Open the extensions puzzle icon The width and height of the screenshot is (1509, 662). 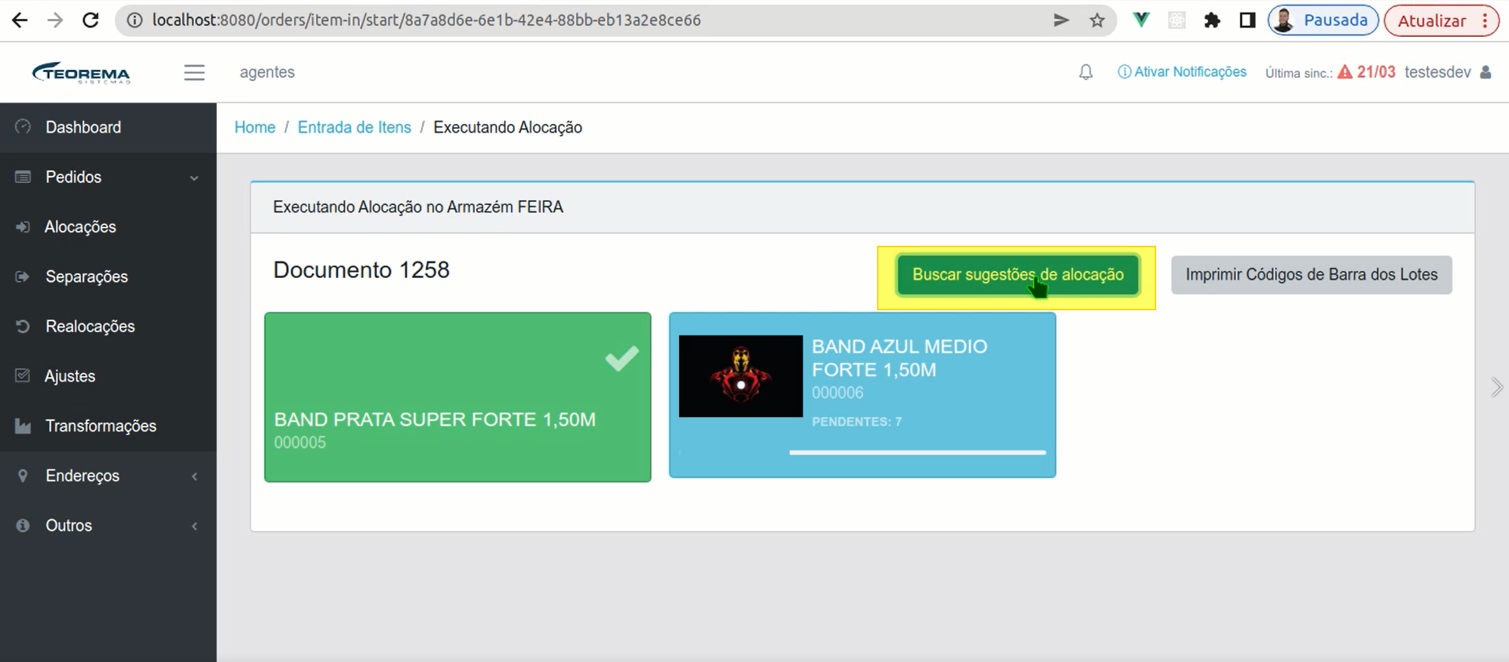click(x=1212, y=20)
